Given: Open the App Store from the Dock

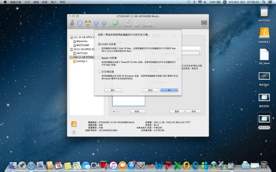Looking at the screenshot, I should pos(132,165).
